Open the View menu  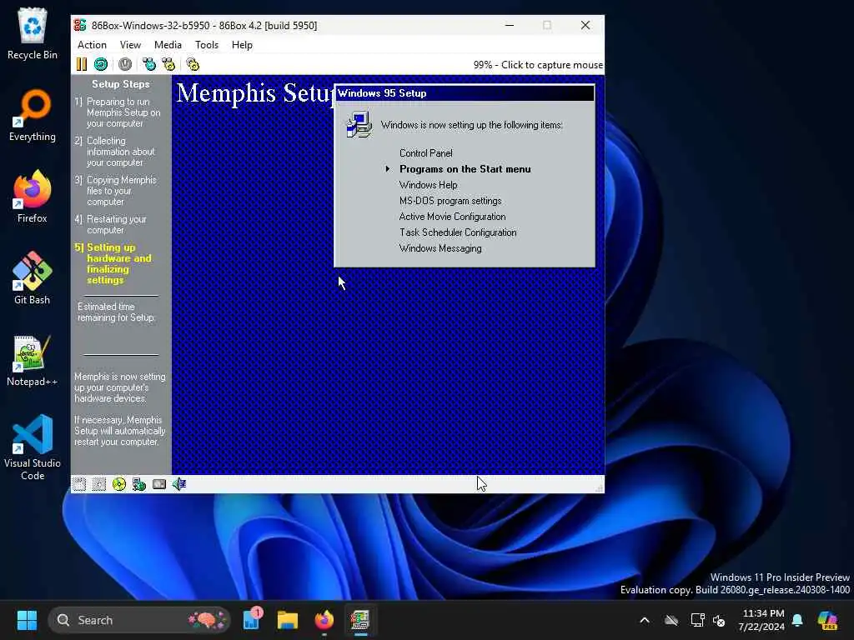130,45
